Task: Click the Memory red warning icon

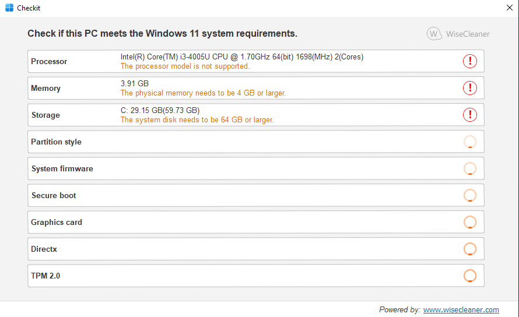Action: point(469,88)
